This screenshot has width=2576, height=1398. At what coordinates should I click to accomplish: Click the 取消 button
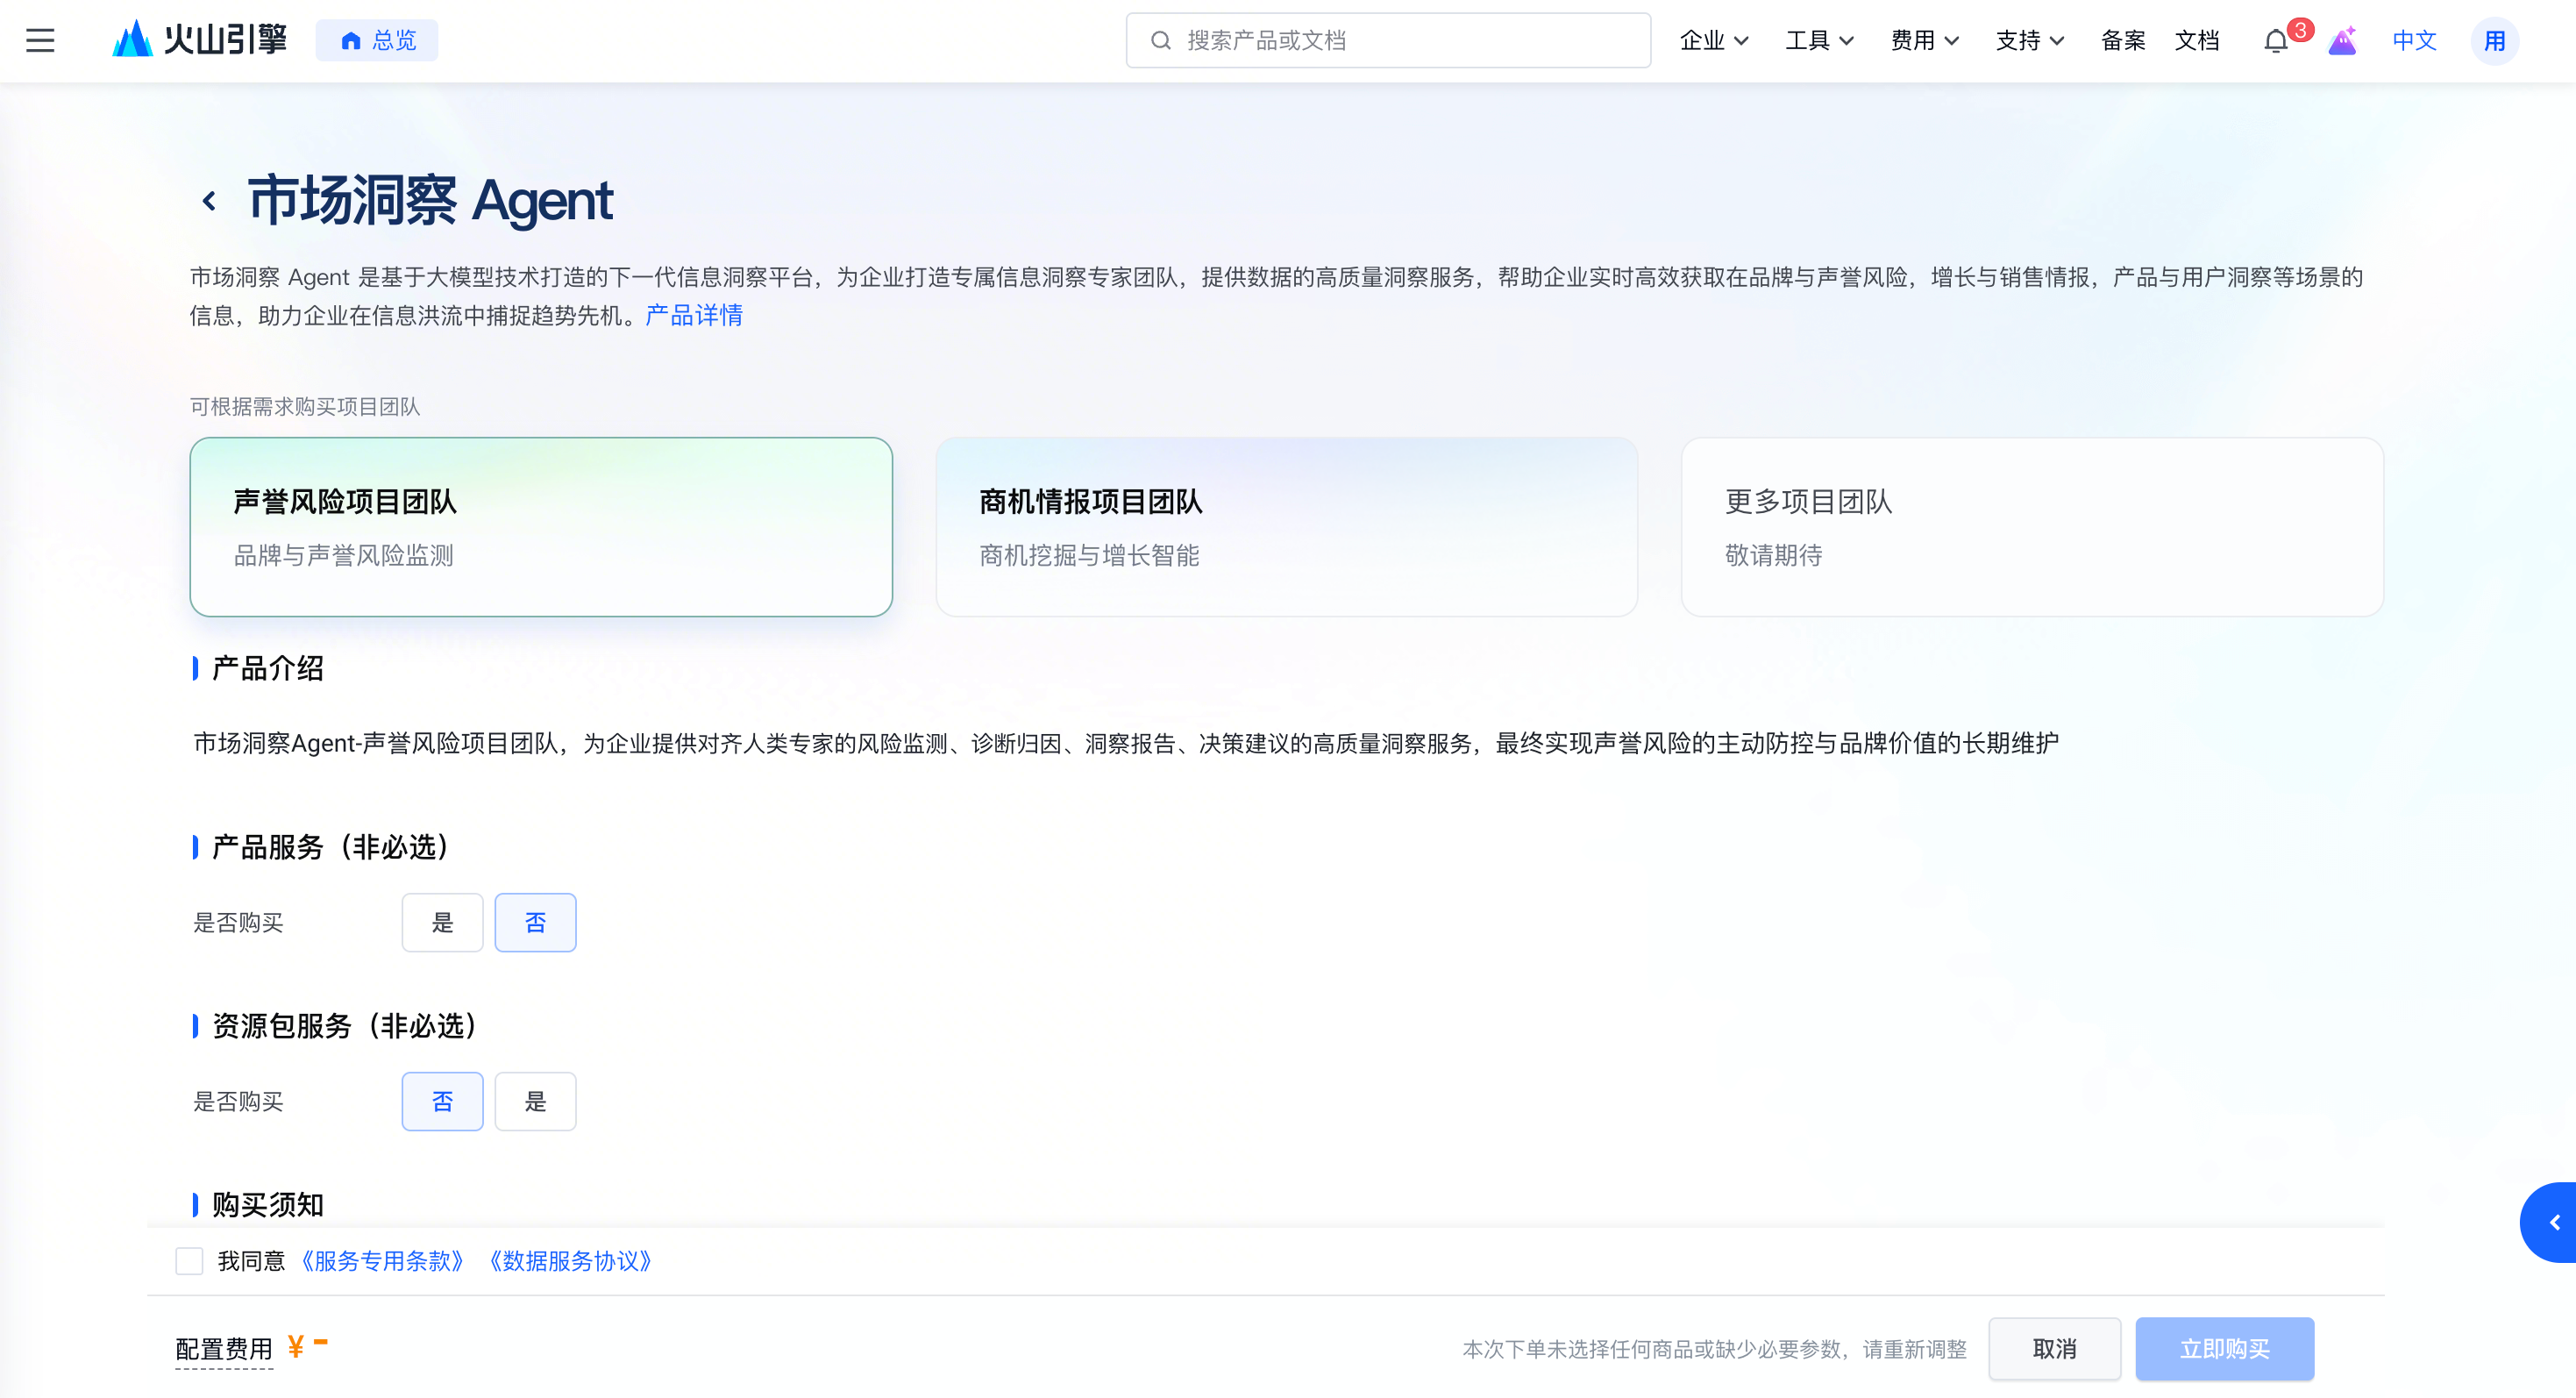coord(2054,1348)
